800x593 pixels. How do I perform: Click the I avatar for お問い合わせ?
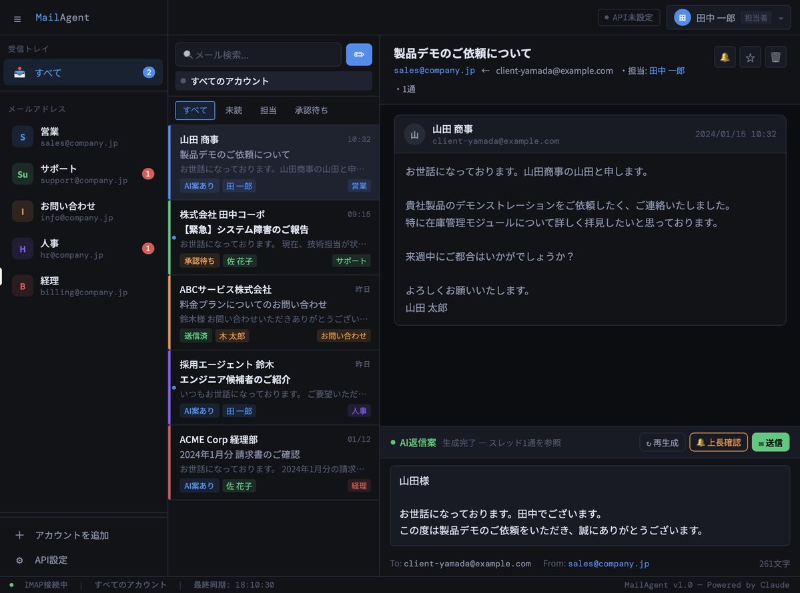[23, 211]
